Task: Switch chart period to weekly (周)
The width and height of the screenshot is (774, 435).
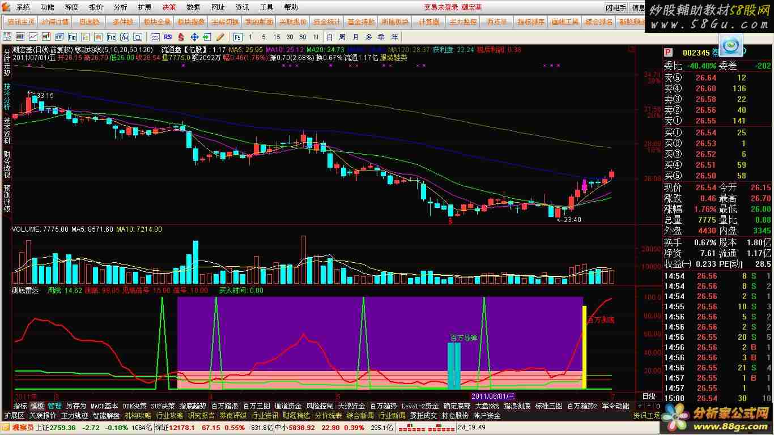Action: click(342, 37)
